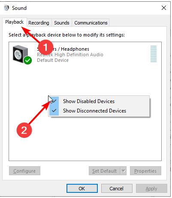The width and height of the screenshot is (172, 198).
Task: Click the green default checkmark badge
Action: 28,60
